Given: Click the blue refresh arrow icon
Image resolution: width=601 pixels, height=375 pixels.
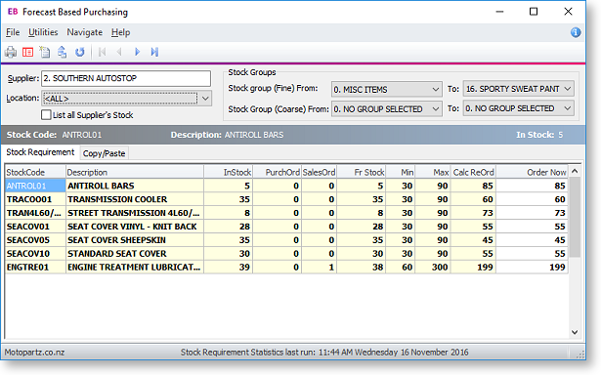Looking at the screenshot, I should click(80, 52).
